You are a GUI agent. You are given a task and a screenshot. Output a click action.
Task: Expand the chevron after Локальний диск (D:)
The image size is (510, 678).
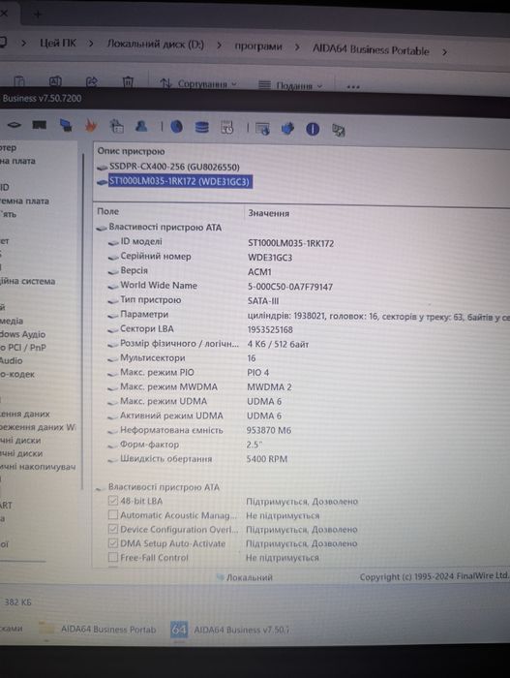[219, 45]
